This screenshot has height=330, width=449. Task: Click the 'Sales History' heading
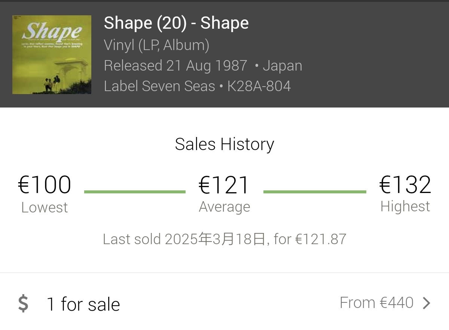pos(224,144)
